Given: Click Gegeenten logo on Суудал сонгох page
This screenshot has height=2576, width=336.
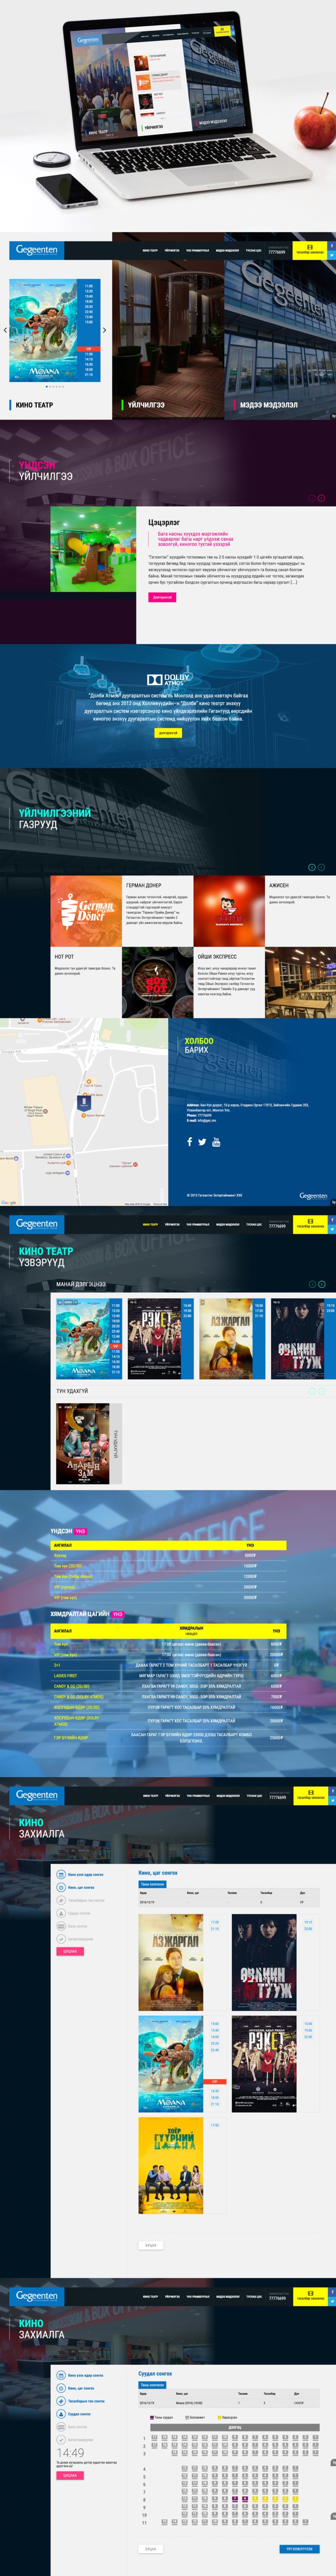Looking at the screenshot, I should coord(37,2296).
